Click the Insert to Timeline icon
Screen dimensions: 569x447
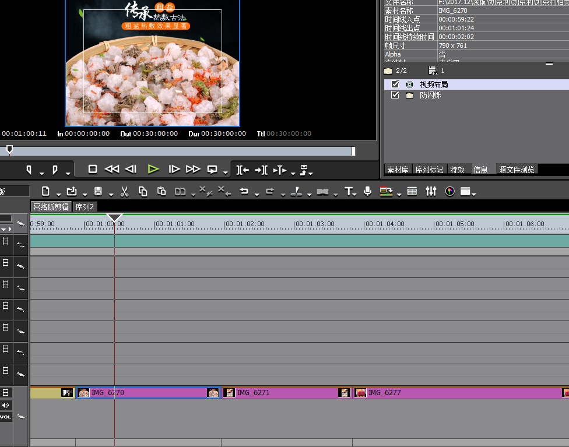click(280, 170)
